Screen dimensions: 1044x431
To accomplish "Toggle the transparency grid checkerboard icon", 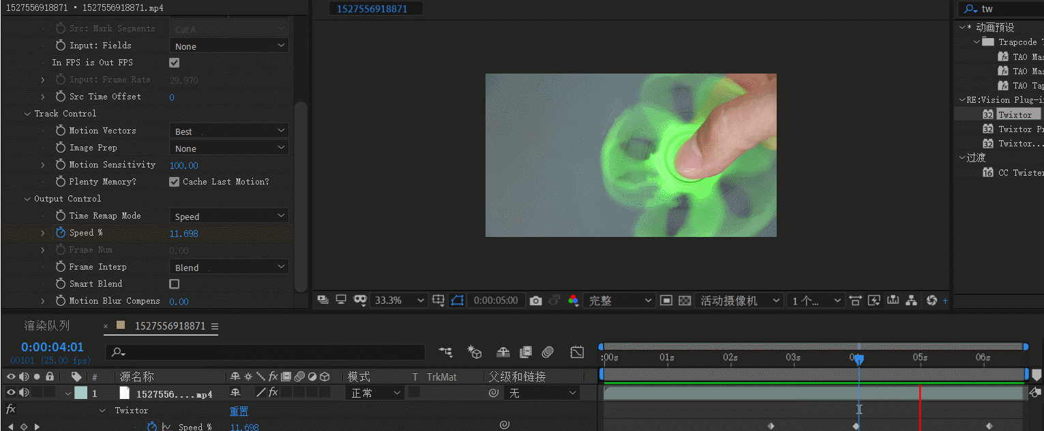I will pos(685,300).
